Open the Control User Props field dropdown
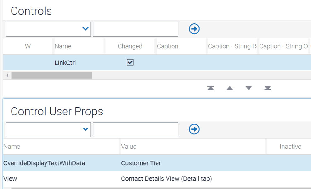The height and width of the screenshot is (189, 311). click(85, 129)
